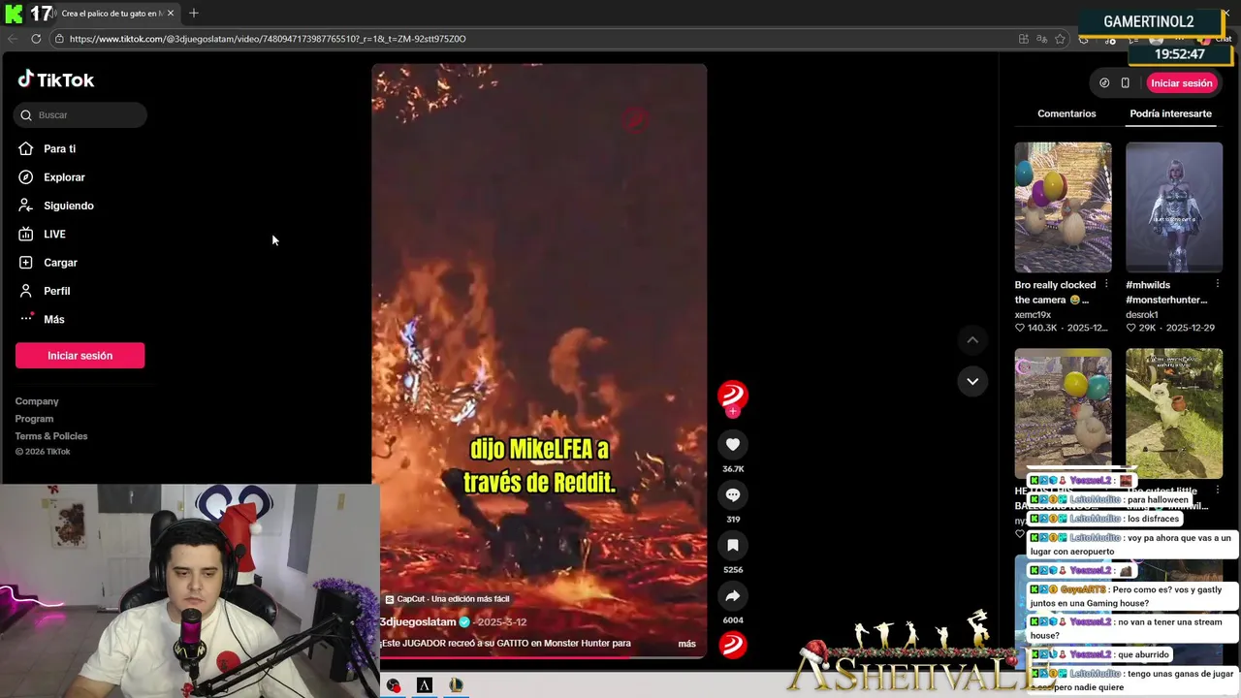This screenshot has height=698, width=1241.
Task: Like the video with heart icon
Action: click(733, 444)
